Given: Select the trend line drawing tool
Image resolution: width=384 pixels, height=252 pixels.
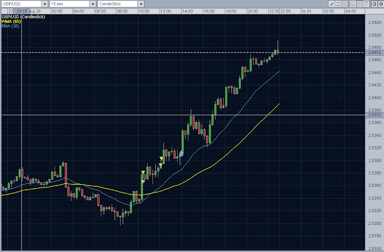Looking at the screenshot, I should point(332,4).
